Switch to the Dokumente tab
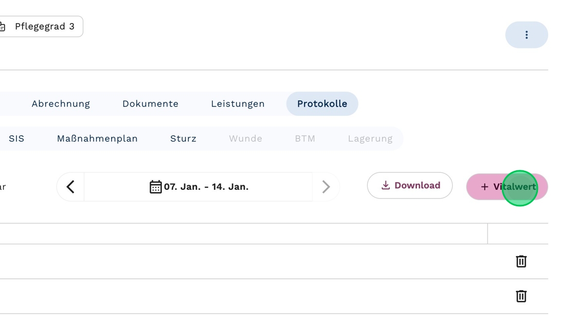576x322 pixels. pyautogui.click(x=150, y=104)
